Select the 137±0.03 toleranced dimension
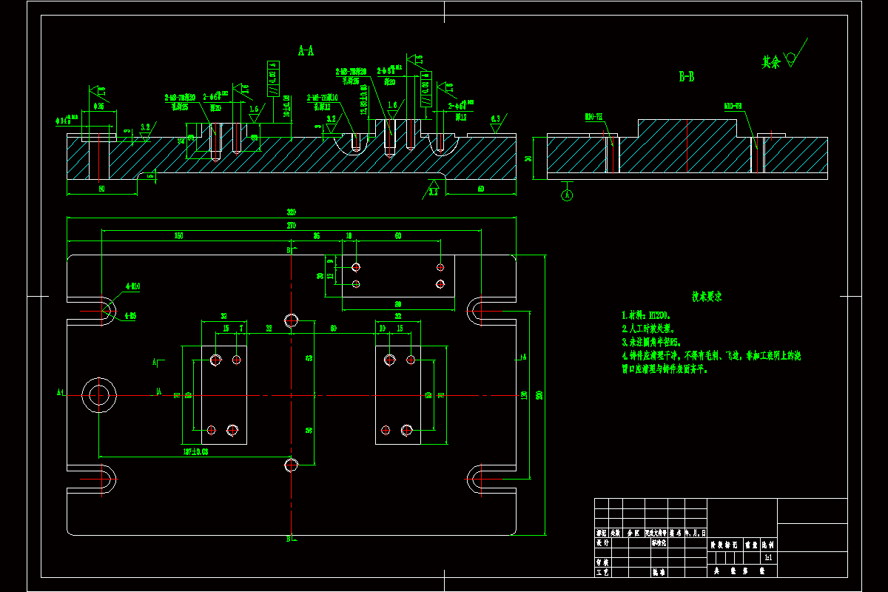The height and width of the screenshot is (592, 888). (x=195, y=451)
